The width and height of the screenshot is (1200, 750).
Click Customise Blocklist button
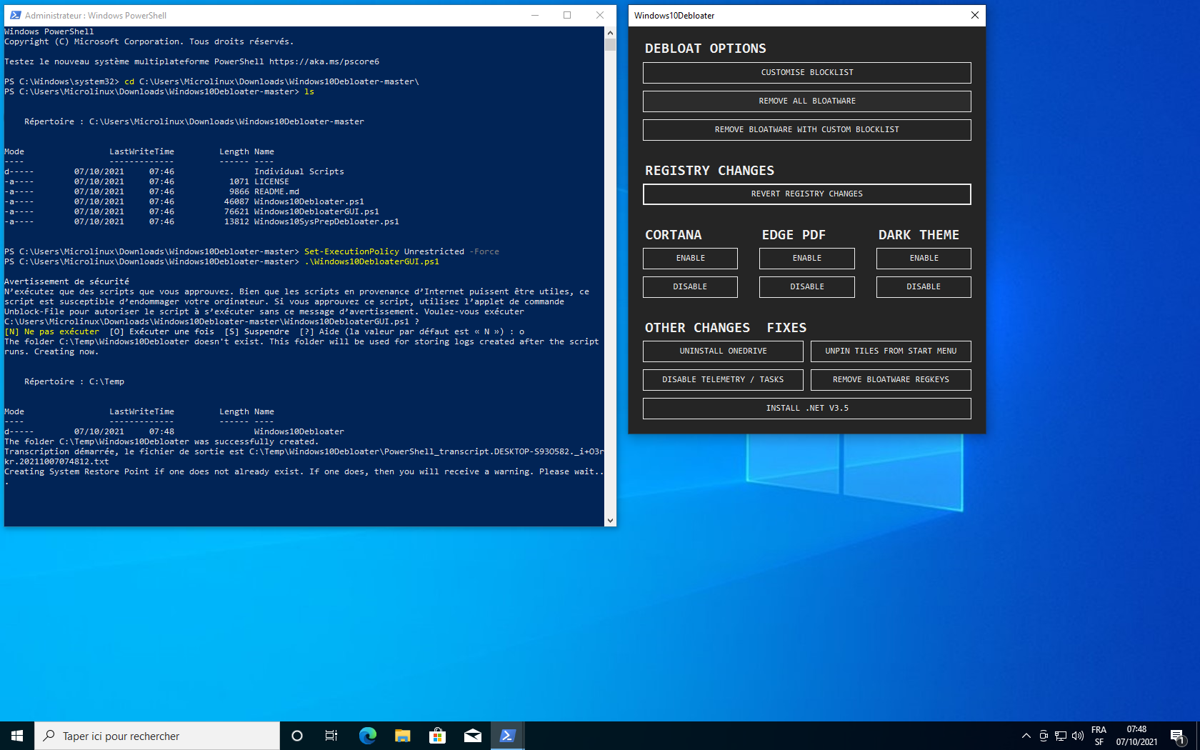click(807, 73)
